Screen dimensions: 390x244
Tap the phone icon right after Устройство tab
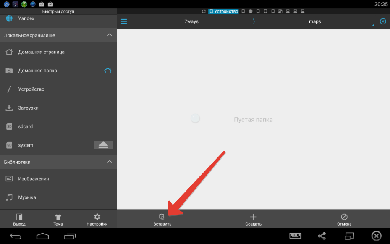click(x=243, y=11)
